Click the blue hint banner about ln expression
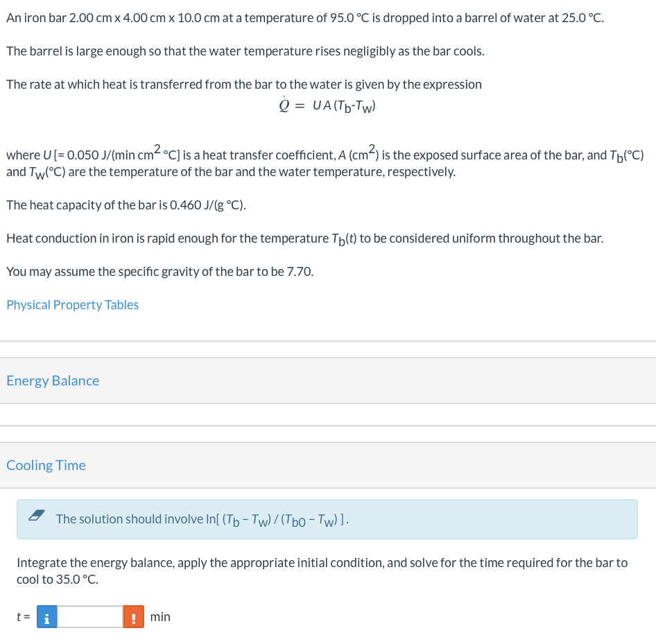The width and height of the screenshot is (656, 635). pyautogui.click(x=326, y=519)
